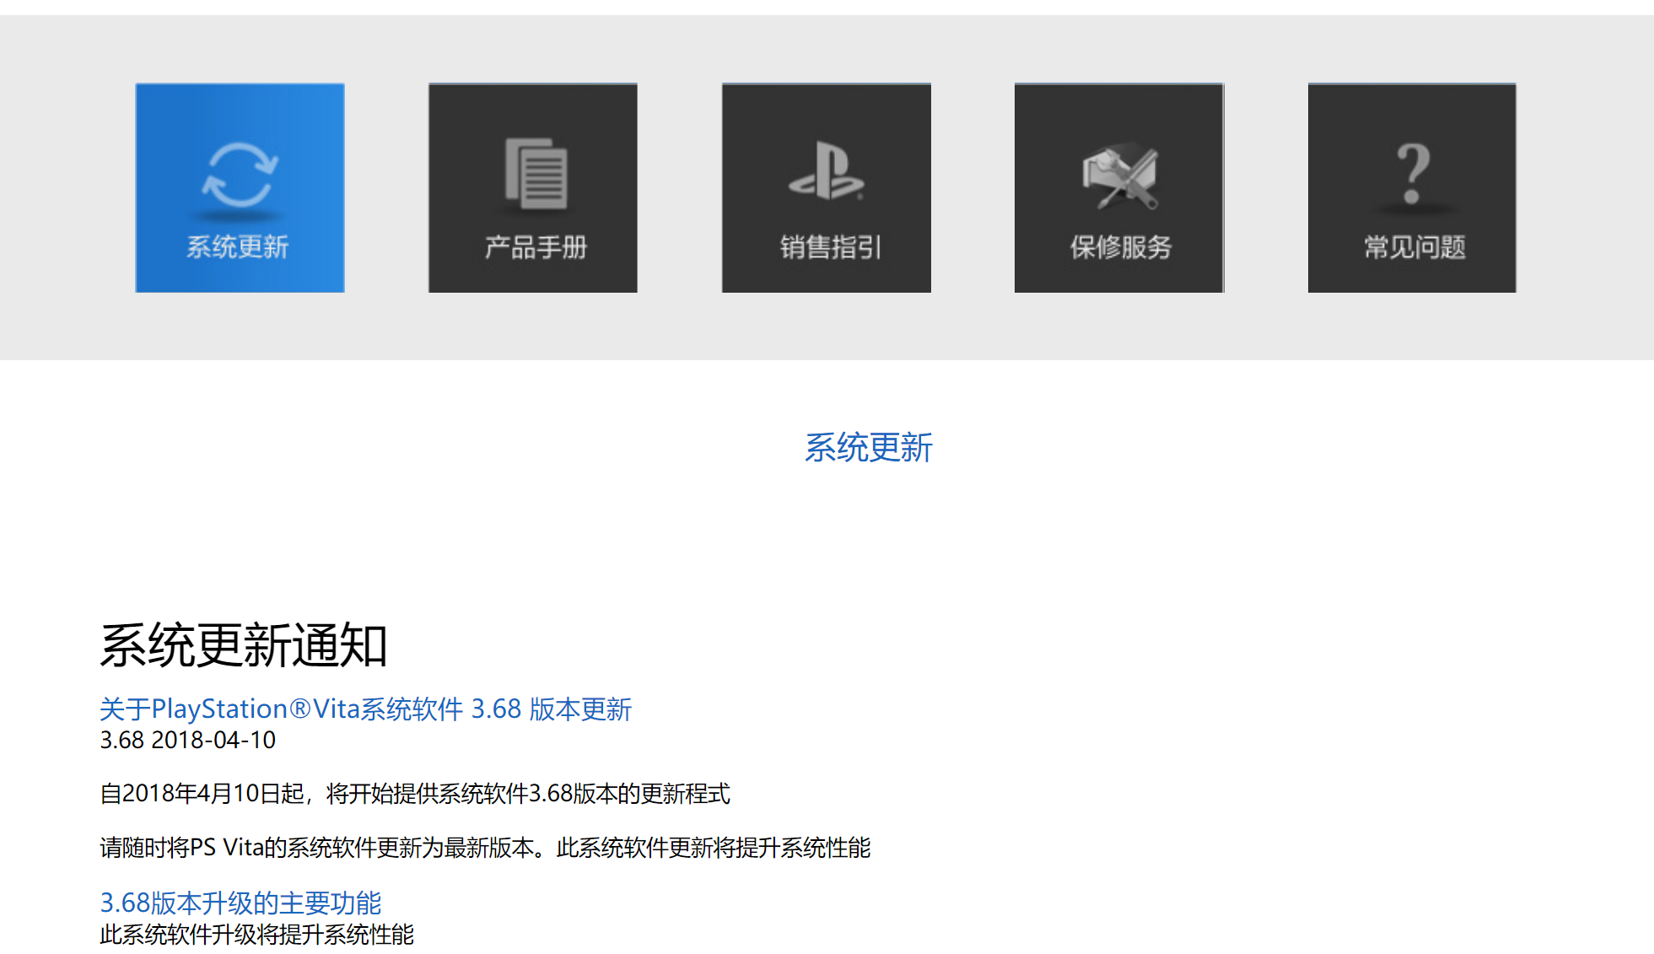The image size is (1654, 954).
Task: Click the paragraph starting 自2018年4月10日起
Action: tap(414, 794)
